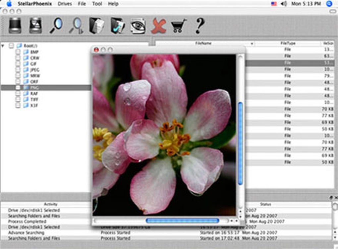Click the GIF folder icon

point(26,63)
